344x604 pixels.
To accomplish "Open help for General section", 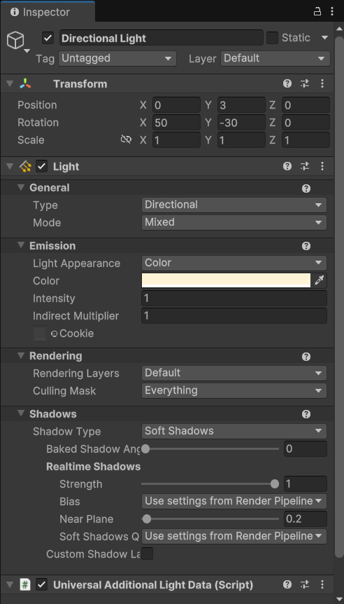I will click(306, 188).
